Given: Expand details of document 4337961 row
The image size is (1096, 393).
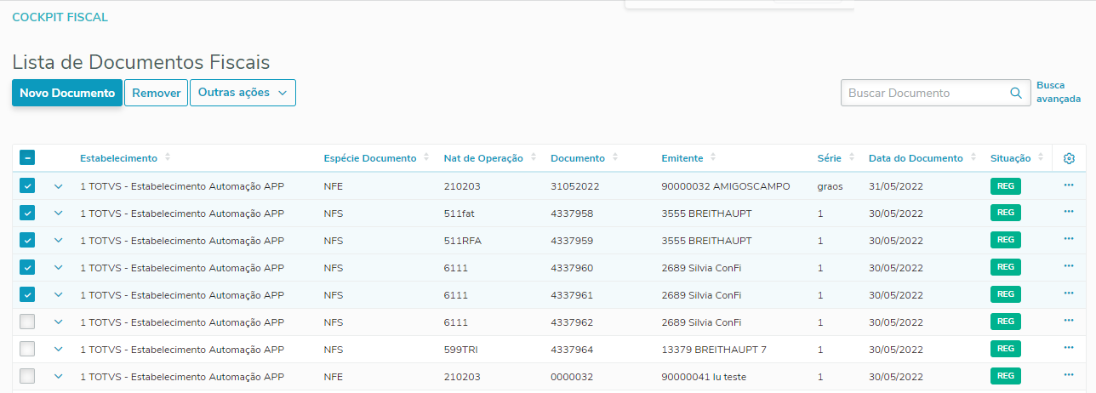Looking at the screenshot, I should pyautogui.click(x=59, y=295).
